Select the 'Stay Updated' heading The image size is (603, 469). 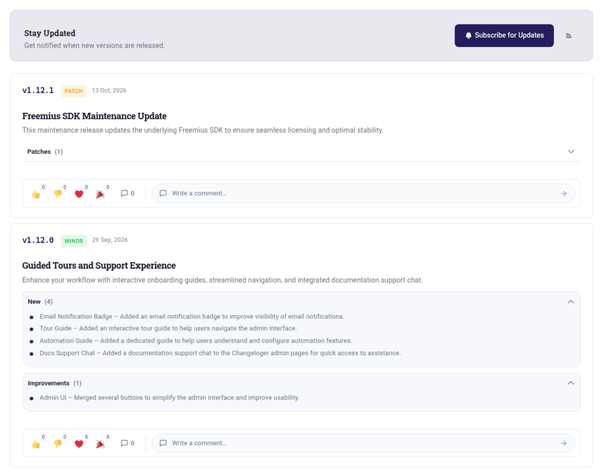click(x=49, y=33)
